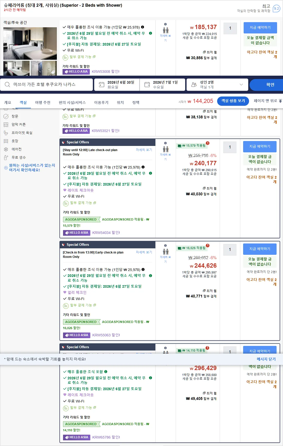Click the bathroom photo thumbnail
283x446 pixels.
(x=44, y=68)
